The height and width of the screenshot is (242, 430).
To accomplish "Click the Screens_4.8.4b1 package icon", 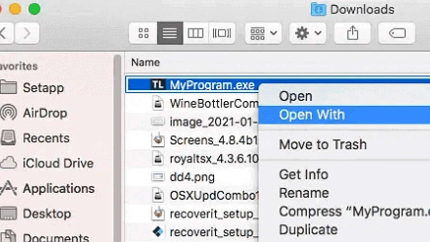I will [158, 140].
